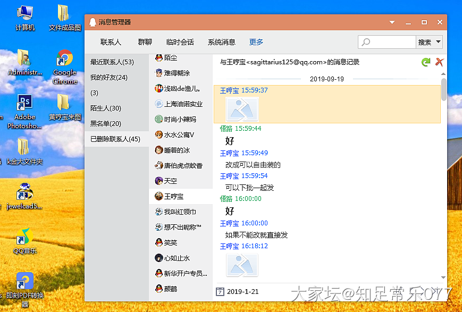Click the message list scrollbar down arrow
462x312 pixels.
click(443, 277)
